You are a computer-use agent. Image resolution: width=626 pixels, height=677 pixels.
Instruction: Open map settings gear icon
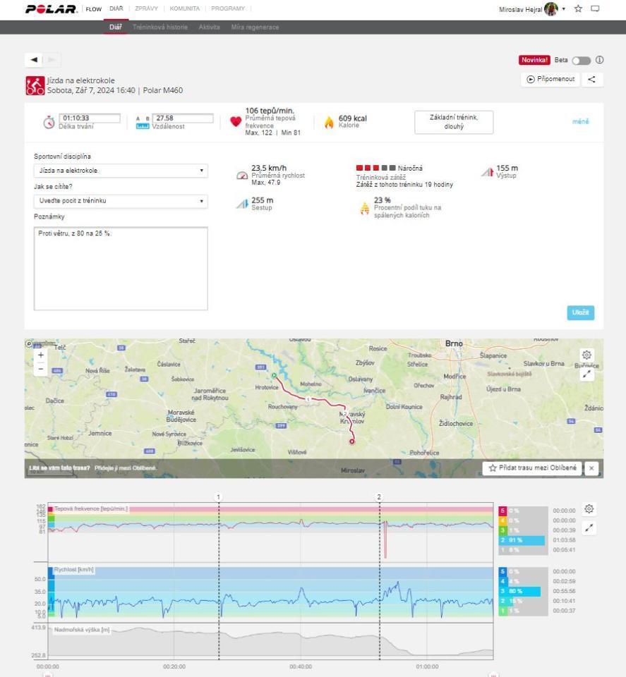click(x=588, y=355)
